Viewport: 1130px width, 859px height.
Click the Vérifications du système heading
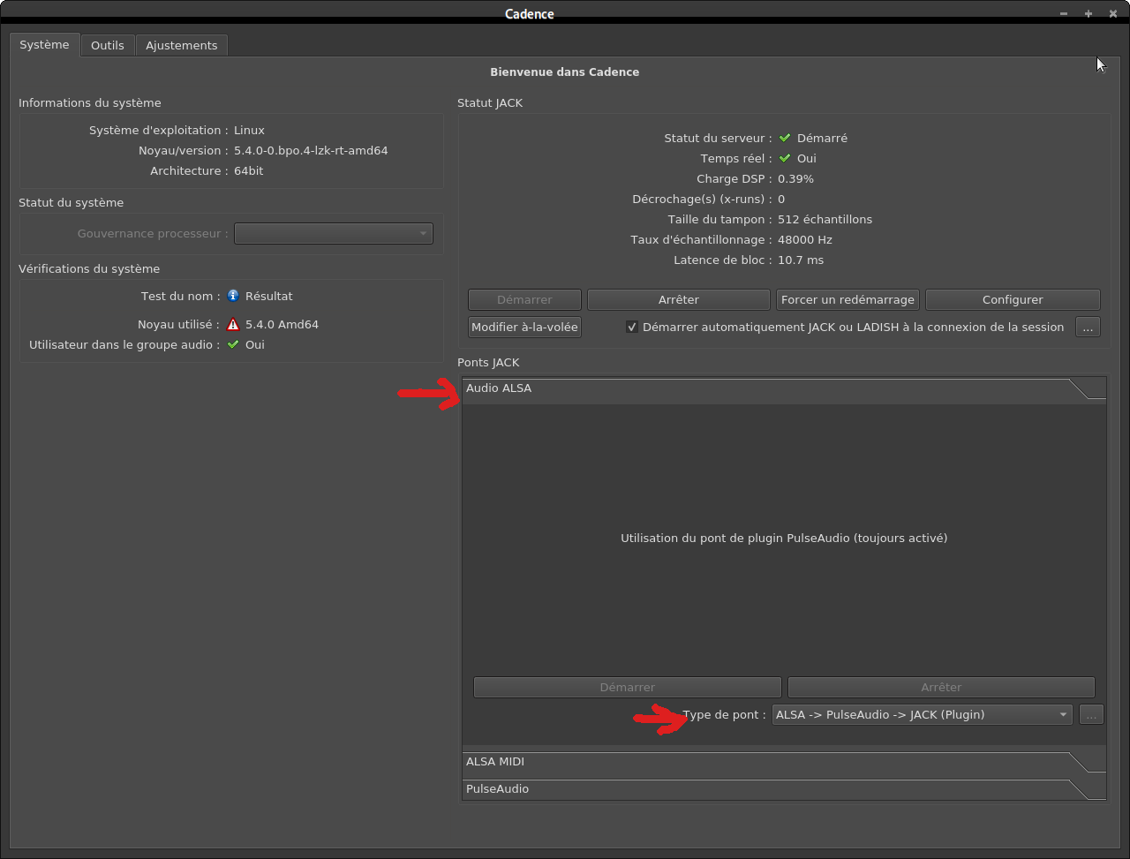point(89,269)
